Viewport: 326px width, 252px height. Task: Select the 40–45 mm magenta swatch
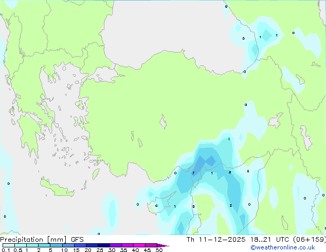tap(139, 245)
